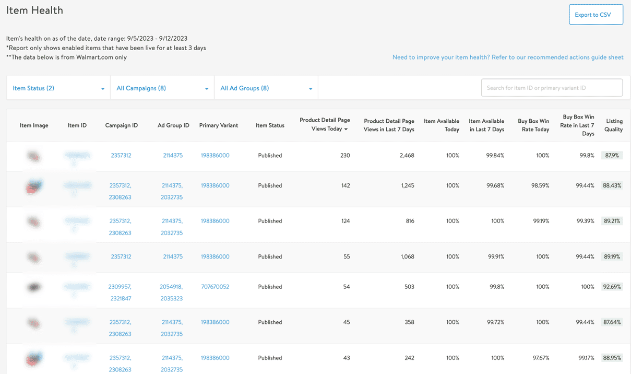This screenshot has height=374, width=631.
Task: Click the 87.9% listing quality badge
Action: pos(612,156)
